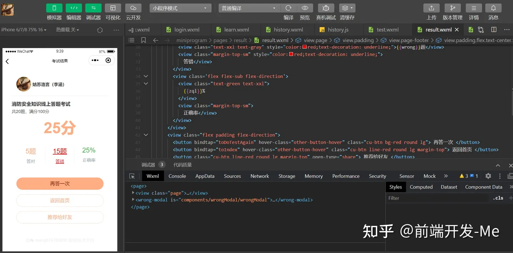Collapse the code fold at line 35
This screenshot has height=253, width=513.
(146, 83)
